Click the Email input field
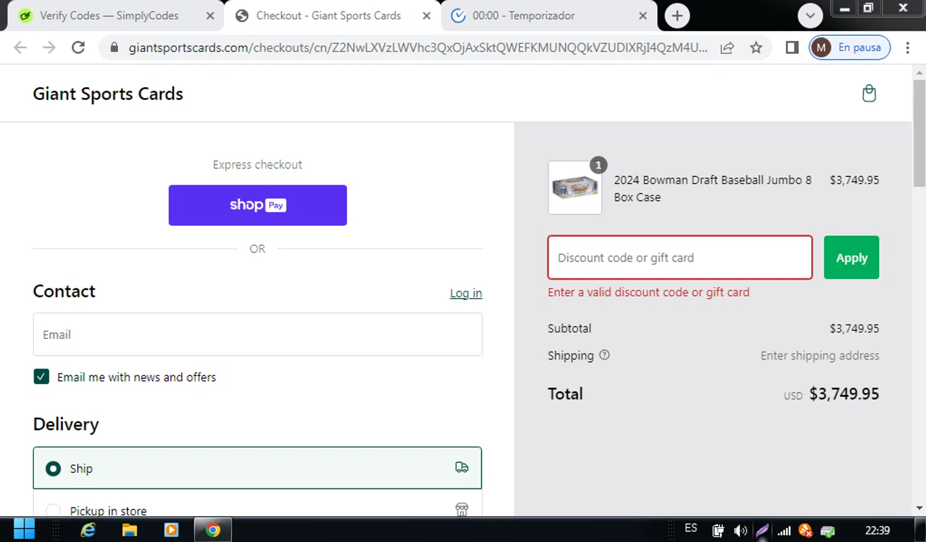This screenshot has height=542, width=926. 257,334
